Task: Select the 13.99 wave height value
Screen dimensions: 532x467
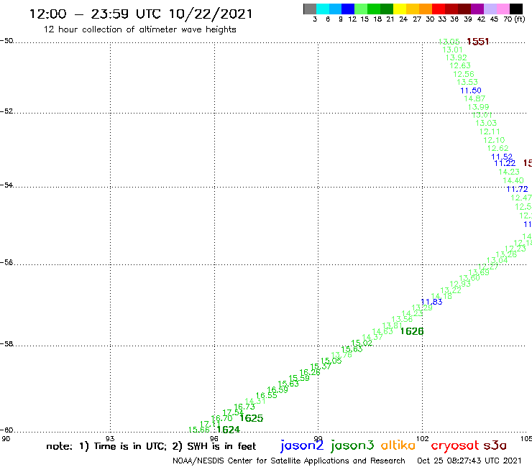Action: (478, 107)
